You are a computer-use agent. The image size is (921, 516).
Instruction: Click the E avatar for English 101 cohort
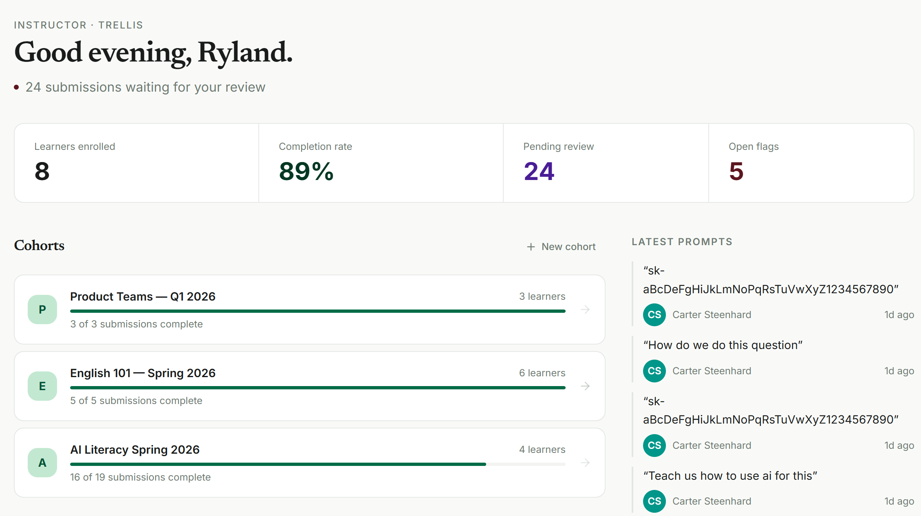pos(42,386)
